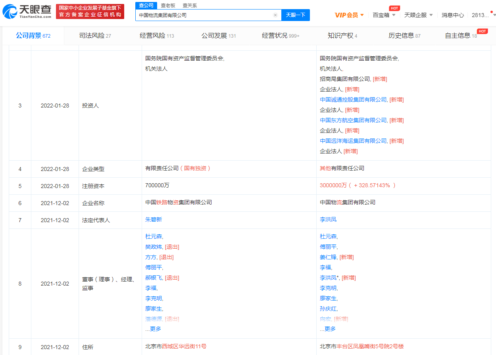Viewport: 496px width, 355px height.
Task: Select new address 丰台区凤凰嘴街5号院2号楼
Action: click(370, 346)
